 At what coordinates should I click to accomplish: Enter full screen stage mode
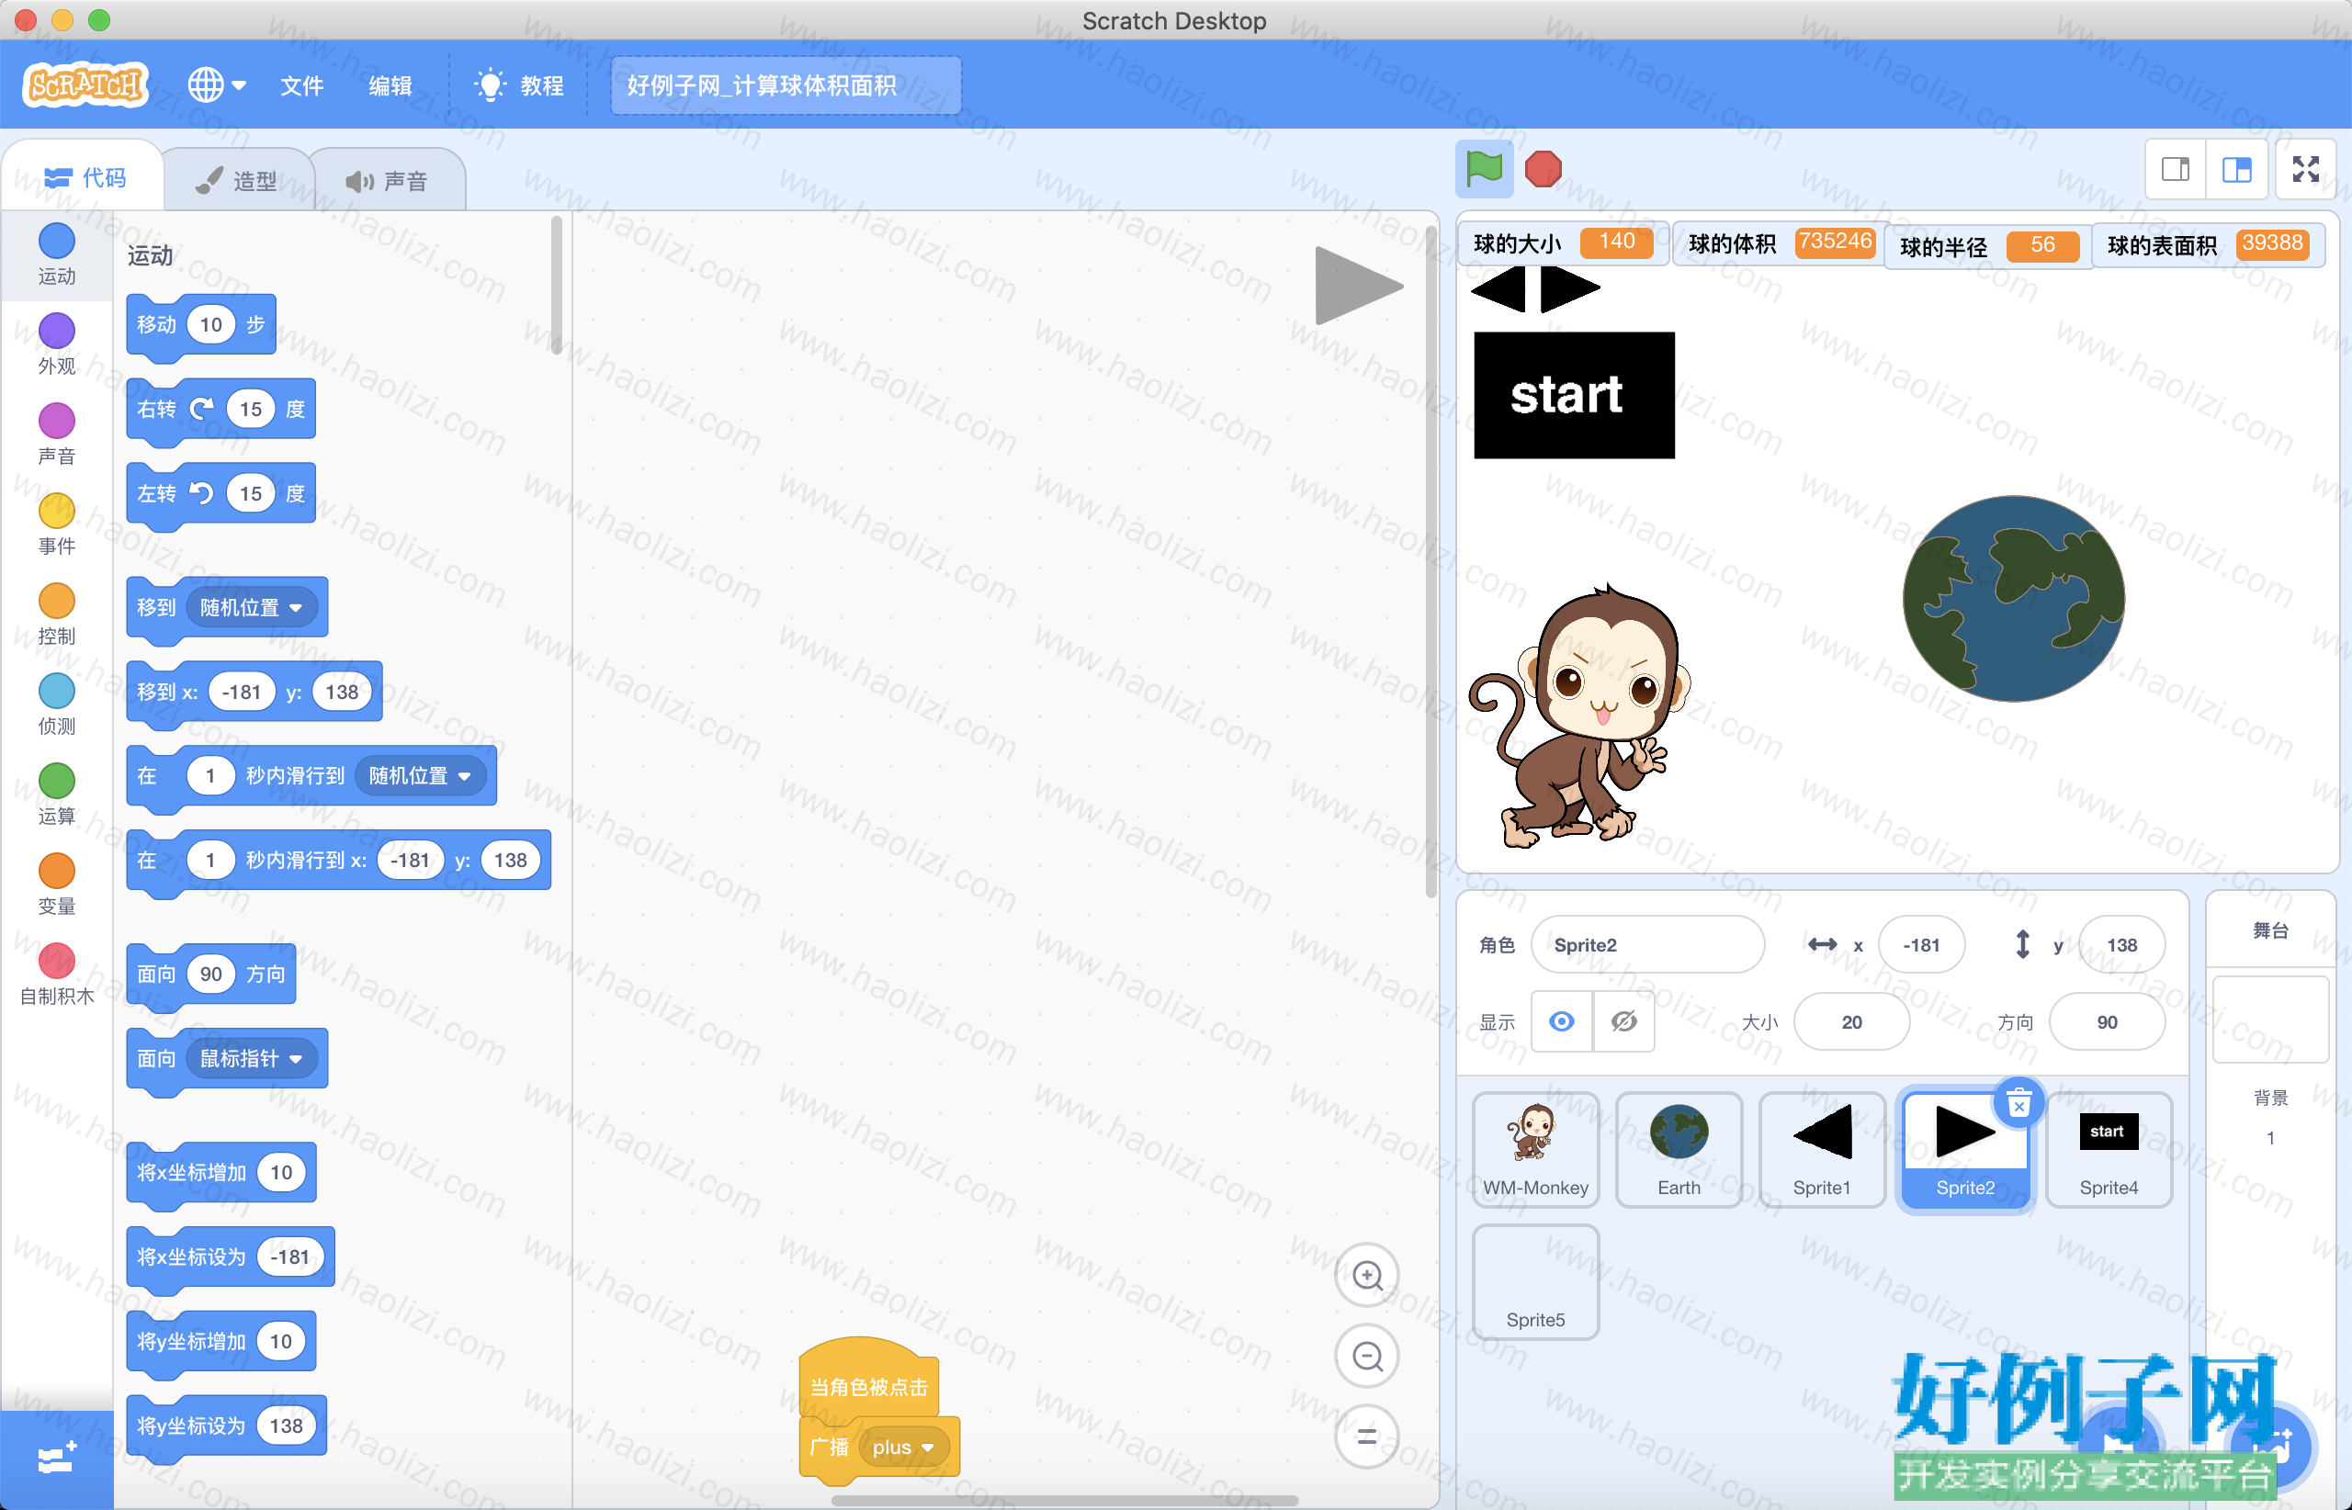coord(2305,170)
